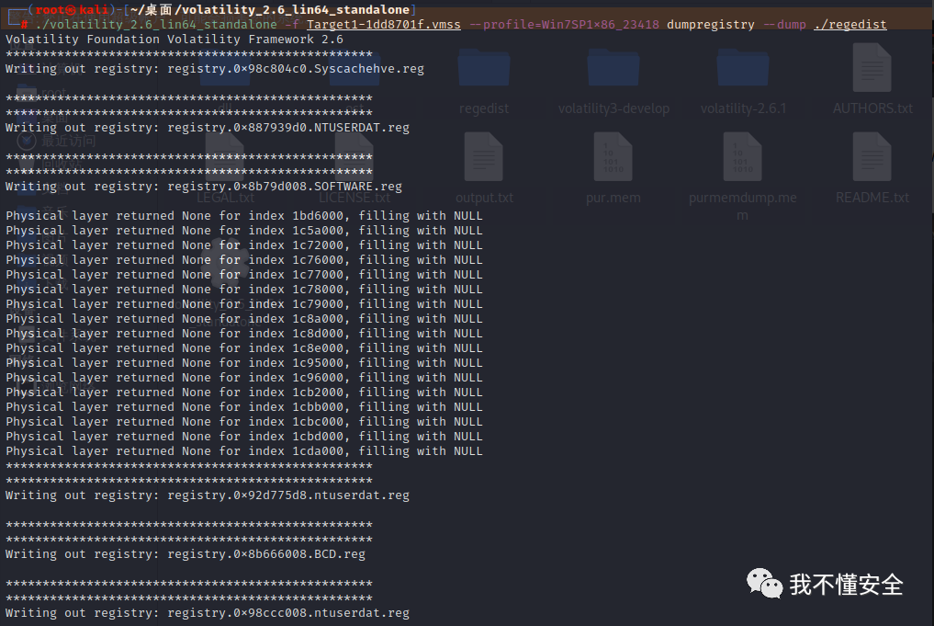Open the volatility-2.6.1 folder icon
This screenshot has width=934, height=626.
pos(743,69)
